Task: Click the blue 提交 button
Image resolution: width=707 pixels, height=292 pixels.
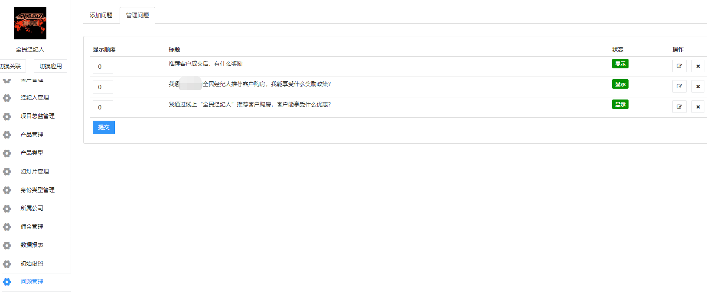Action: (104, 127)
